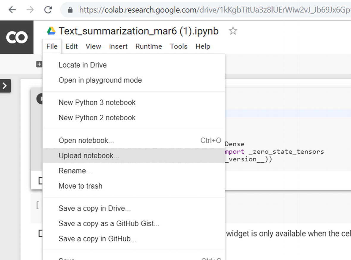The width and height of the screenshot is (351, 260).
Task: Reload the page with refresh icon
Action: click(x=48, y=10)
